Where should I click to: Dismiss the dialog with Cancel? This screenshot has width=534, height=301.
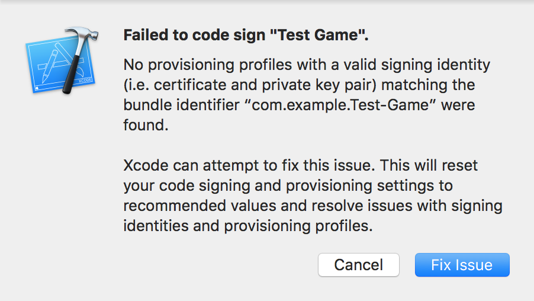359,265
